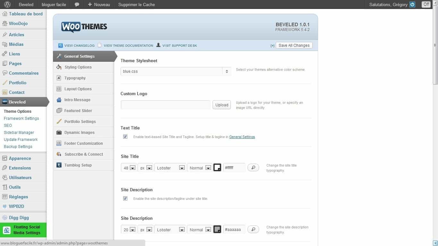Screen dimensions: 438x246
Task: Open the comments bubble icon in admin bar
Action: [77, 4]
